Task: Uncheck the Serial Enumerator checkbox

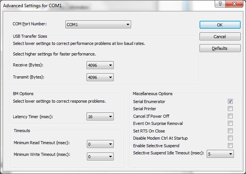Action: point(230,101)
